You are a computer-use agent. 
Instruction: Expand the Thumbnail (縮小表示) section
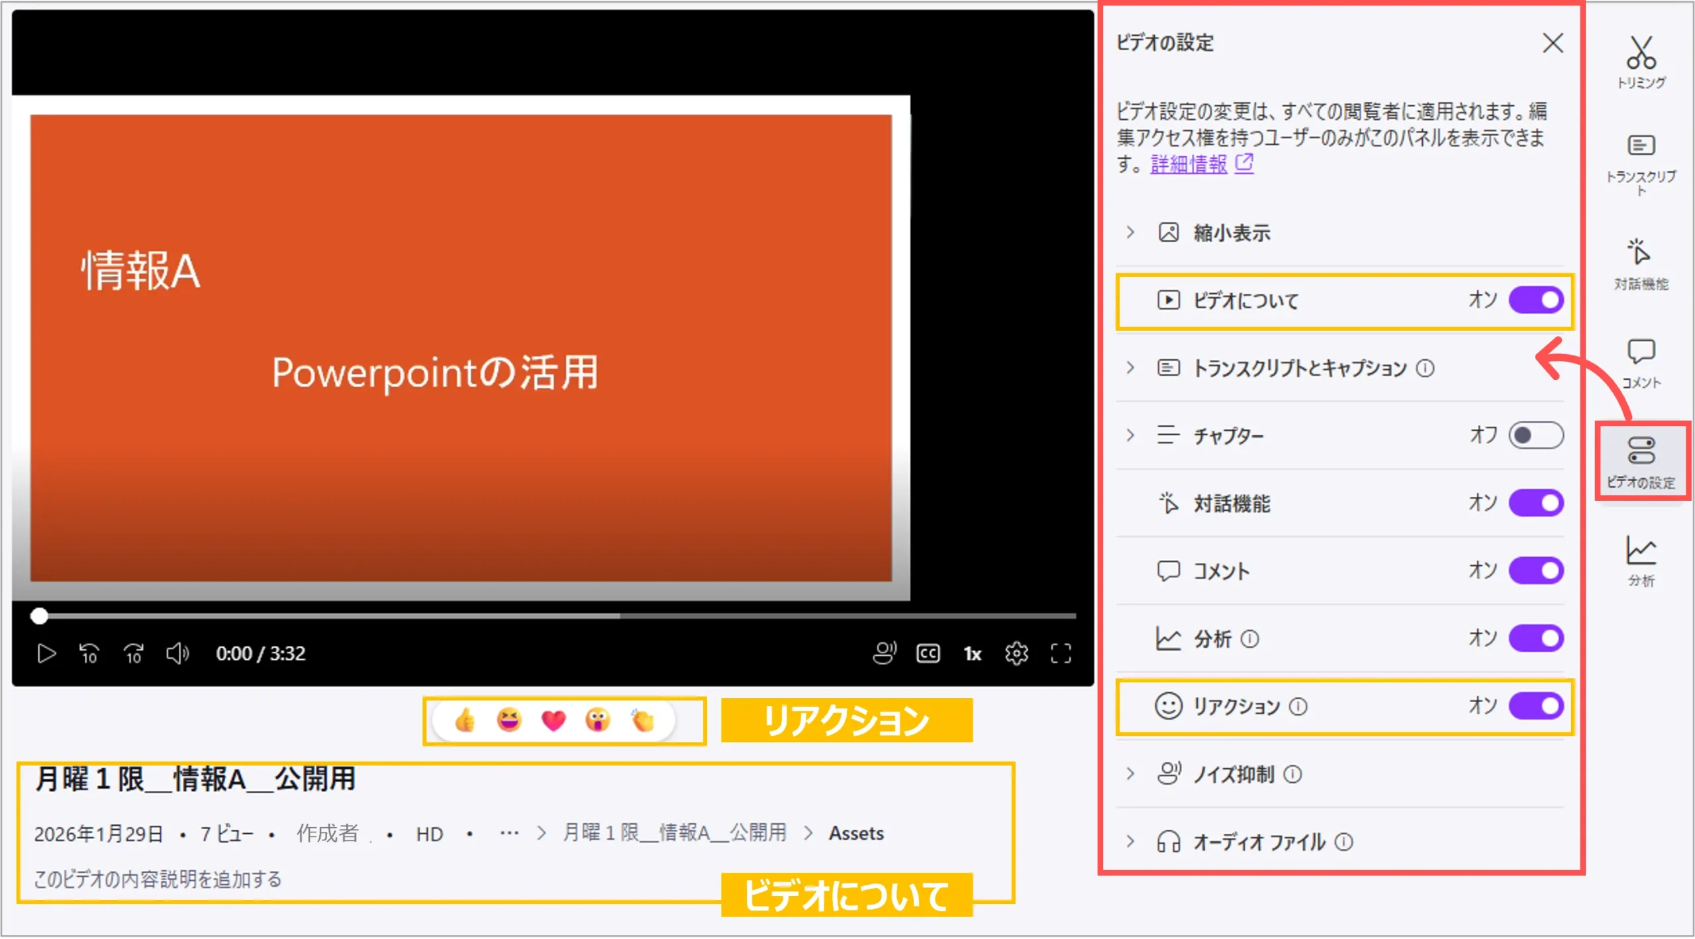pyautogui.click(x=1130, y=232)
